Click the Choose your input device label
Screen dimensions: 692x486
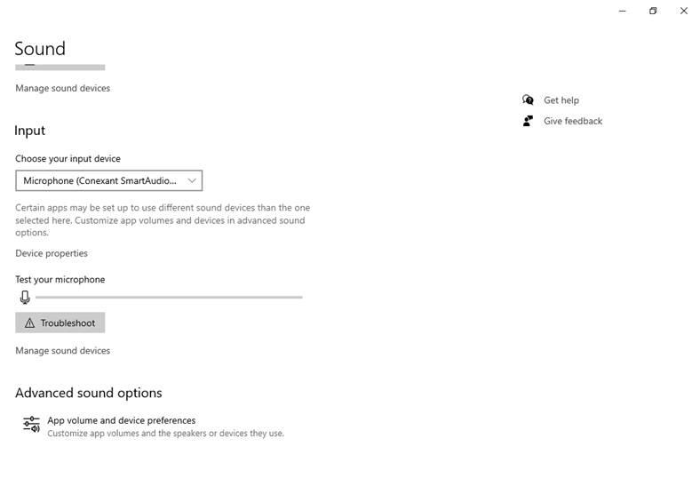tap(68, 158)
